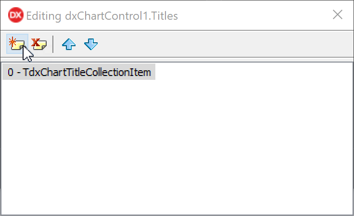The width and height of the screenshot is (354, 216).
Task: Click the toolbar separator line
Action: pos(53,44)
